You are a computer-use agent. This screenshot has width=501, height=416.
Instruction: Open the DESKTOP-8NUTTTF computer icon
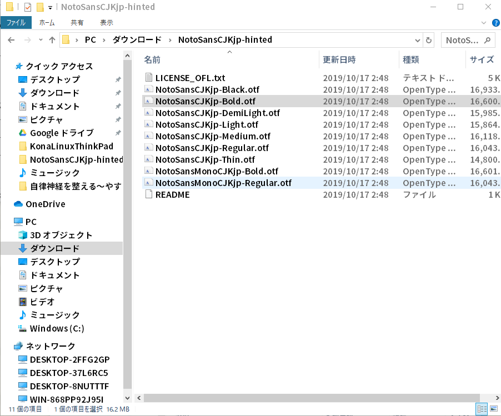pyautogui.click(x=23, y=387)
